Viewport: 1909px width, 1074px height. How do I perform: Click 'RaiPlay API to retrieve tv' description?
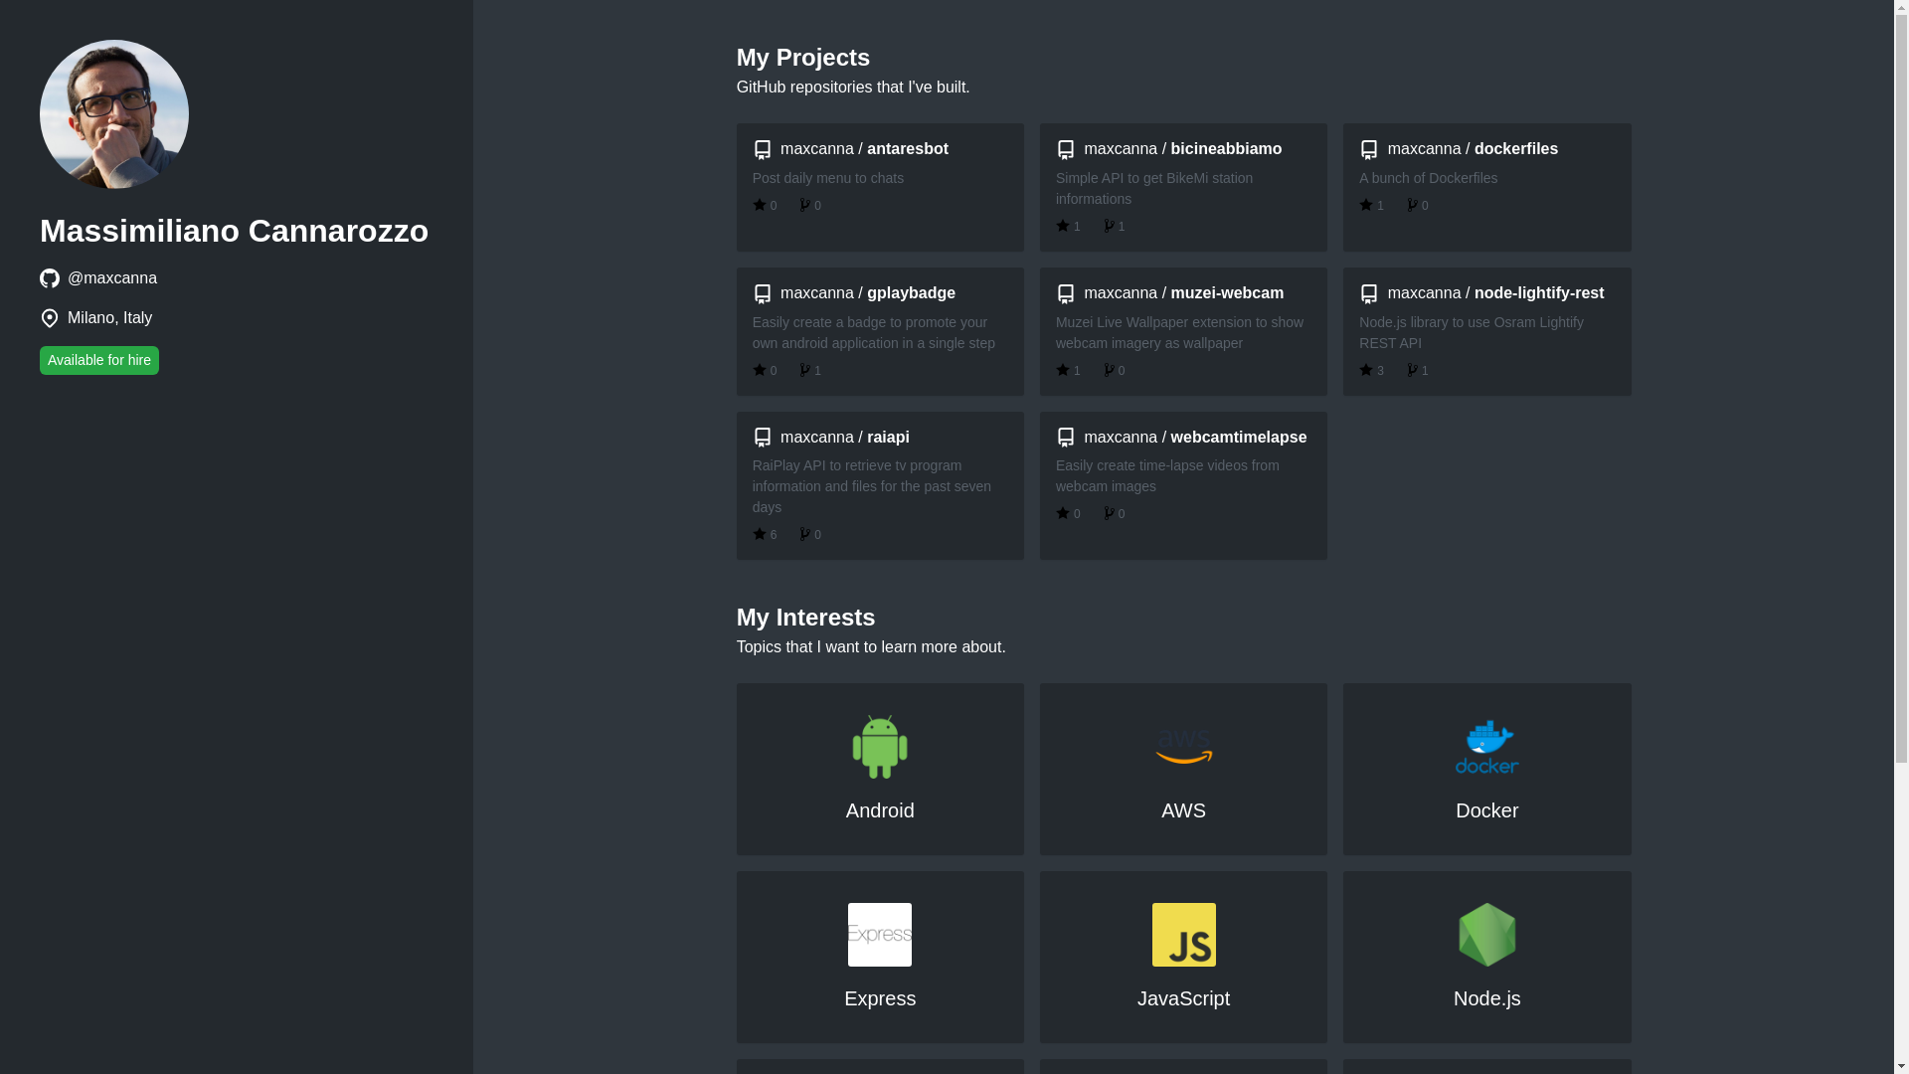click(x=872, y=486)
